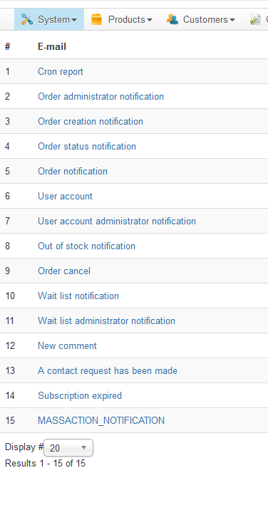Click the System tools icon
The image size is (268, 505).
coord(27,19)
